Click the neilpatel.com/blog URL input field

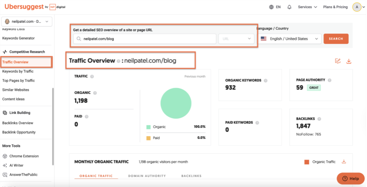[x=145, y=39]
